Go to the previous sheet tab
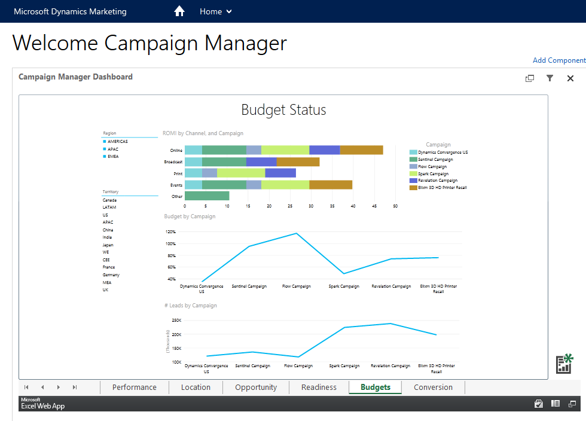 pos(42,387)
